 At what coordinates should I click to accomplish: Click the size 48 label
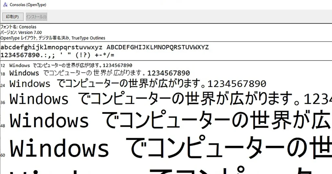[3, 125]
